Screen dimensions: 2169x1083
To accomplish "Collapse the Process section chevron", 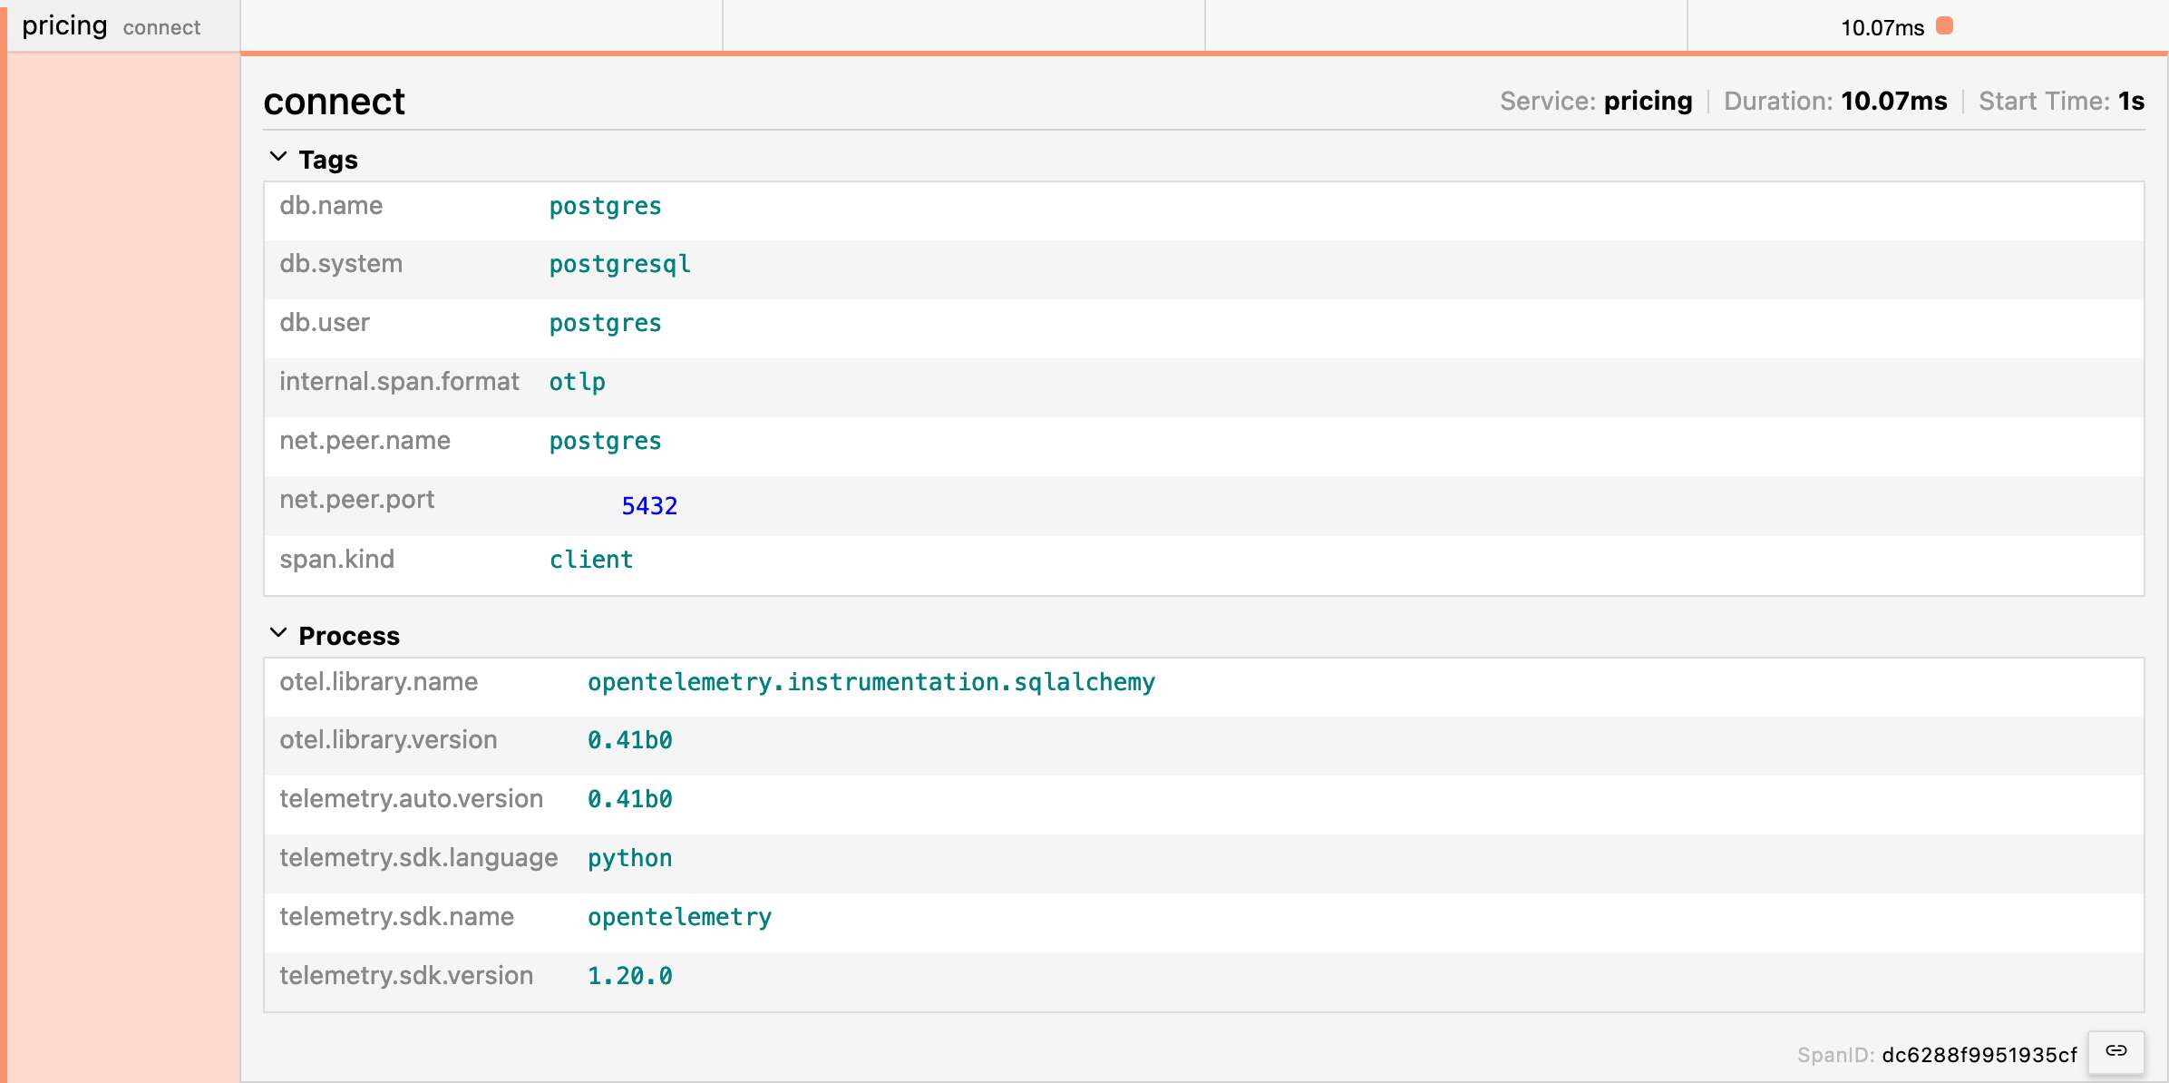I will (x=278, y=633).
